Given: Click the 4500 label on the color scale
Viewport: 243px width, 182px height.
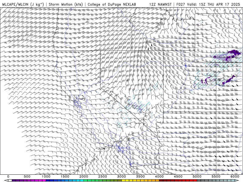Looking at the screenshot, I should pyautogui.click(x=178, y=177).
